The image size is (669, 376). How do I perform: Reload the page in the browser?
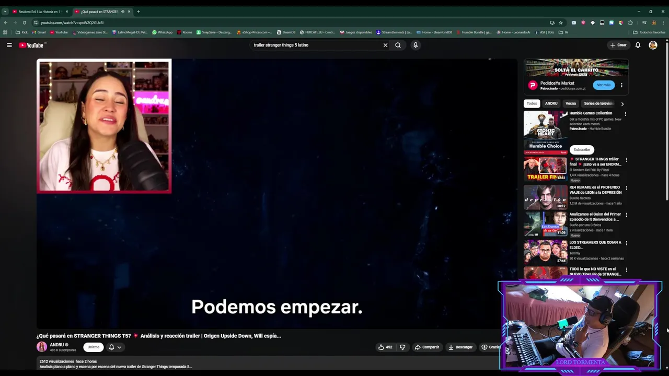[24, 22]
